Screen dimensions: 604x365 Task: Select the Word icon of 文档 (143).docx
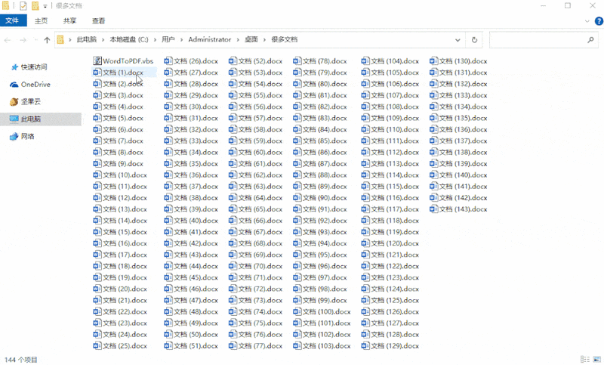coord(433,209)
